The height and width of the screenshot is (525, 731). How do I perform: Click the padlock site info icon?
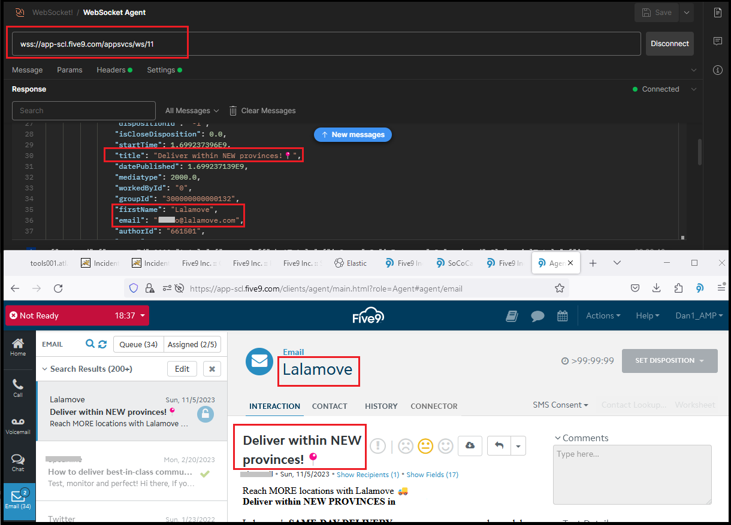(149, 288)
